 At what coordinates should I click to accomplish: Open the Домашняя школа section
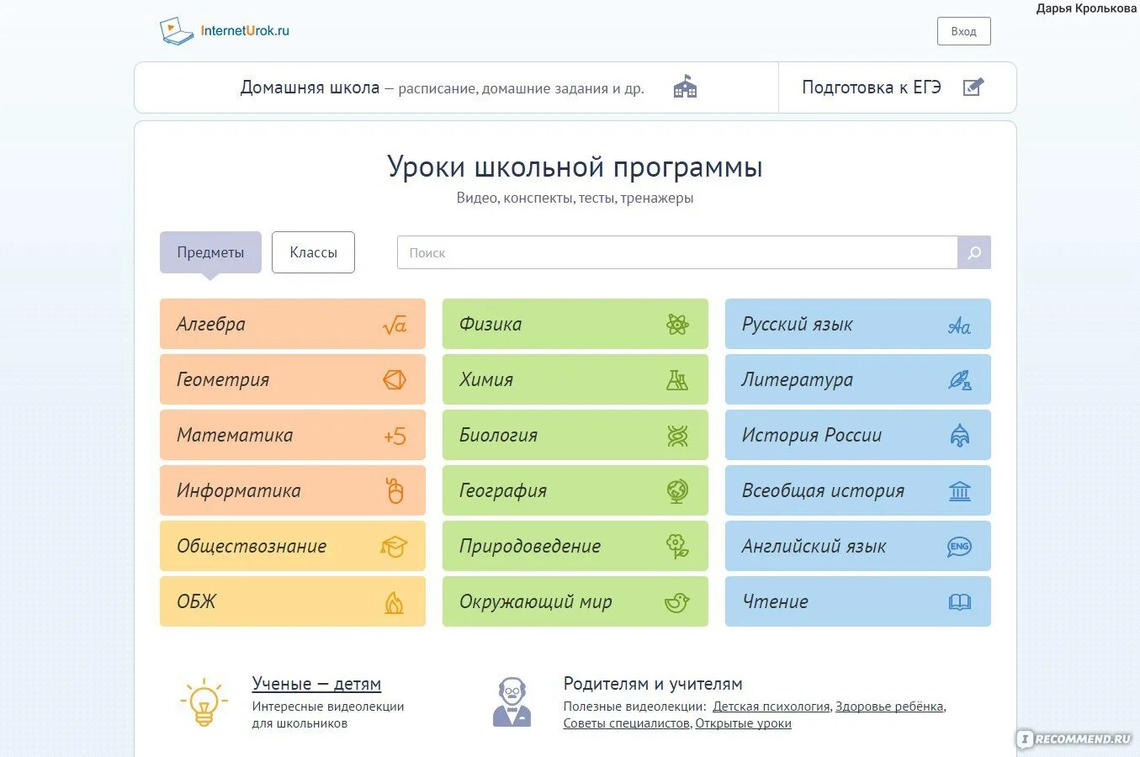457,87
